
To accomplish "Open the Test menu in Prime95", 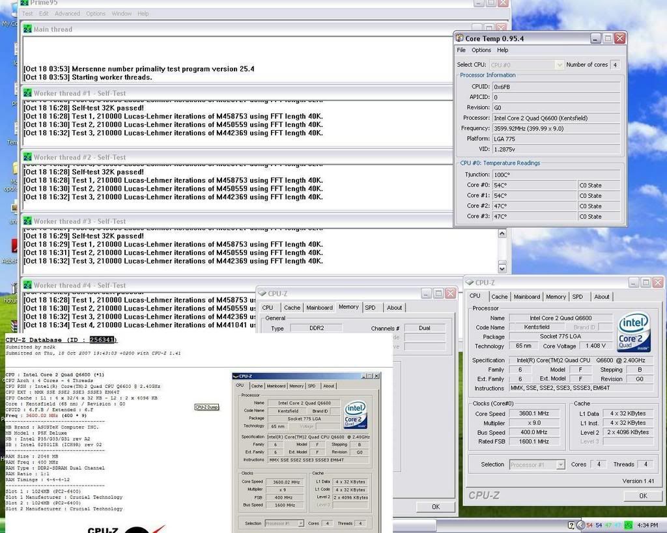I will (27, 14).
